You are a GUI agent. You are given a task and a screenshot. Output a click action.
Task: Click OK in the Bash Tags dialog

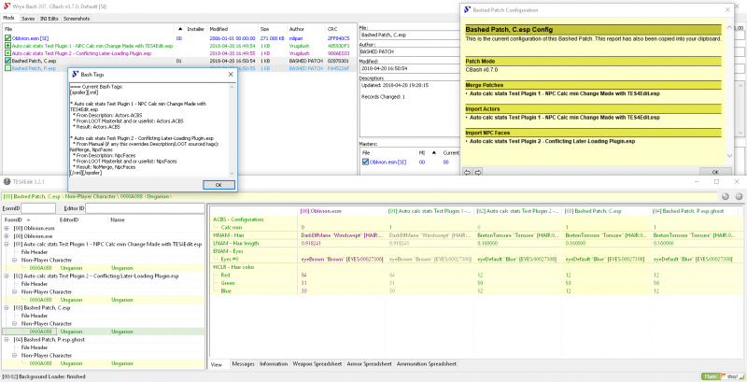tap(218, 185)
